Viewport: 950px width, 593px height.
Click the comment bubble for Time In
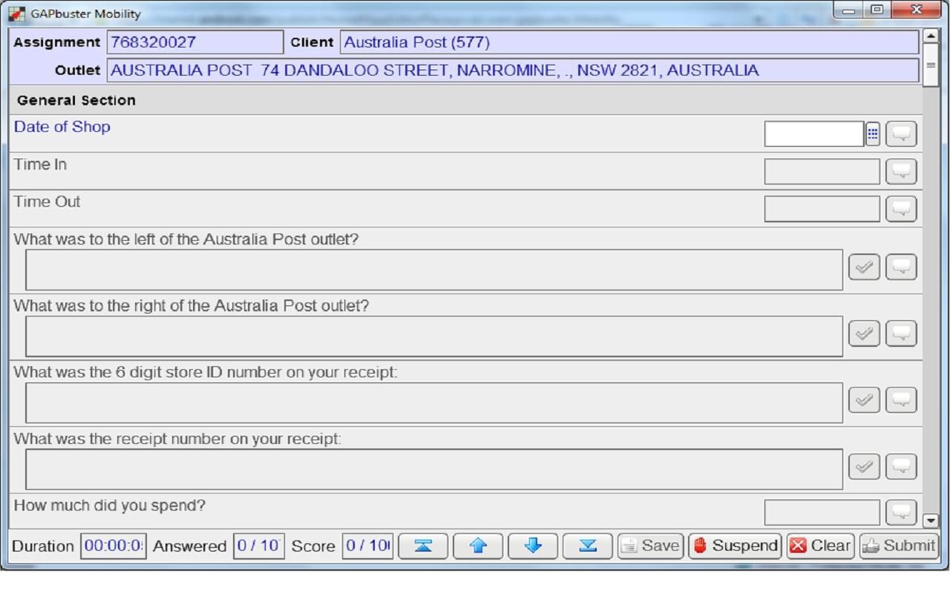(901, 171)
